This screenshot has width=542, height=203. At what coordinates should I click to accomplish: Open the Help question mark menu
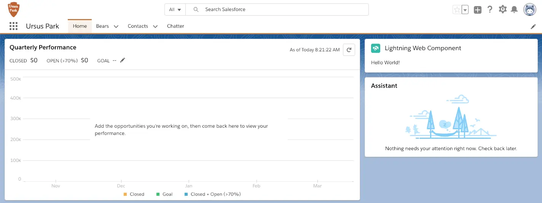[490, 10]
